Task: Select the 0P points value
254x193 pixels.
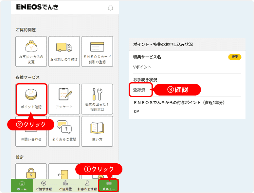Action: pos(136,111)
